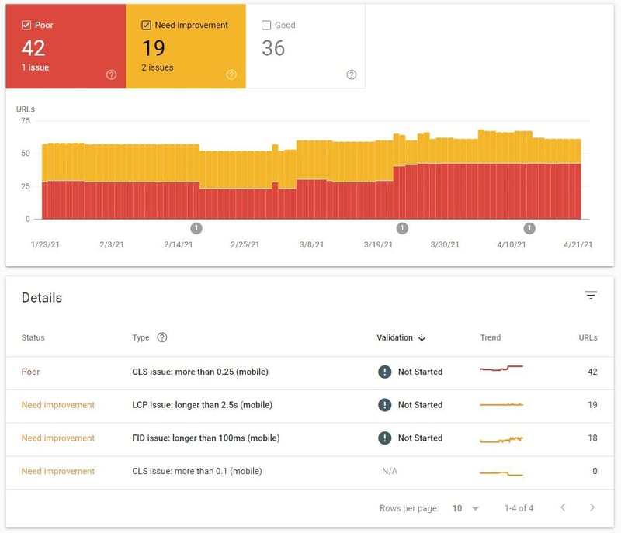Click exclamation icon on LCP issue row
This screenshot has width=621, height=533.
tap(384, 405)
